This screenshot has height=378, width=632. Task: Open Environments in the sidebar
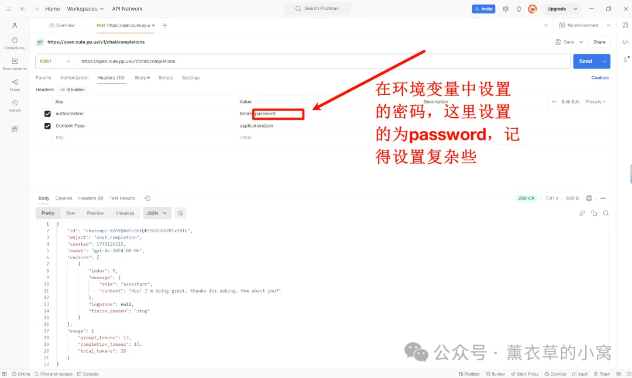(x=15, y=64)
